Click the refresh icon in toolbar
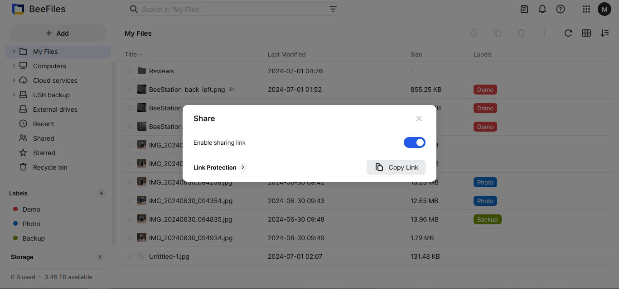619x289 pixels. point(568,33)
